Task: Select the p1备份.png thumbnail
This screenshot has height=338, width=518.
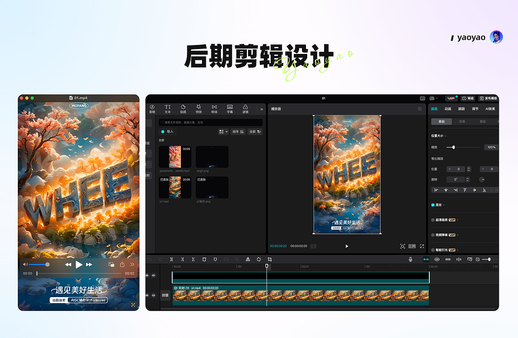Action: coord(212,187)
